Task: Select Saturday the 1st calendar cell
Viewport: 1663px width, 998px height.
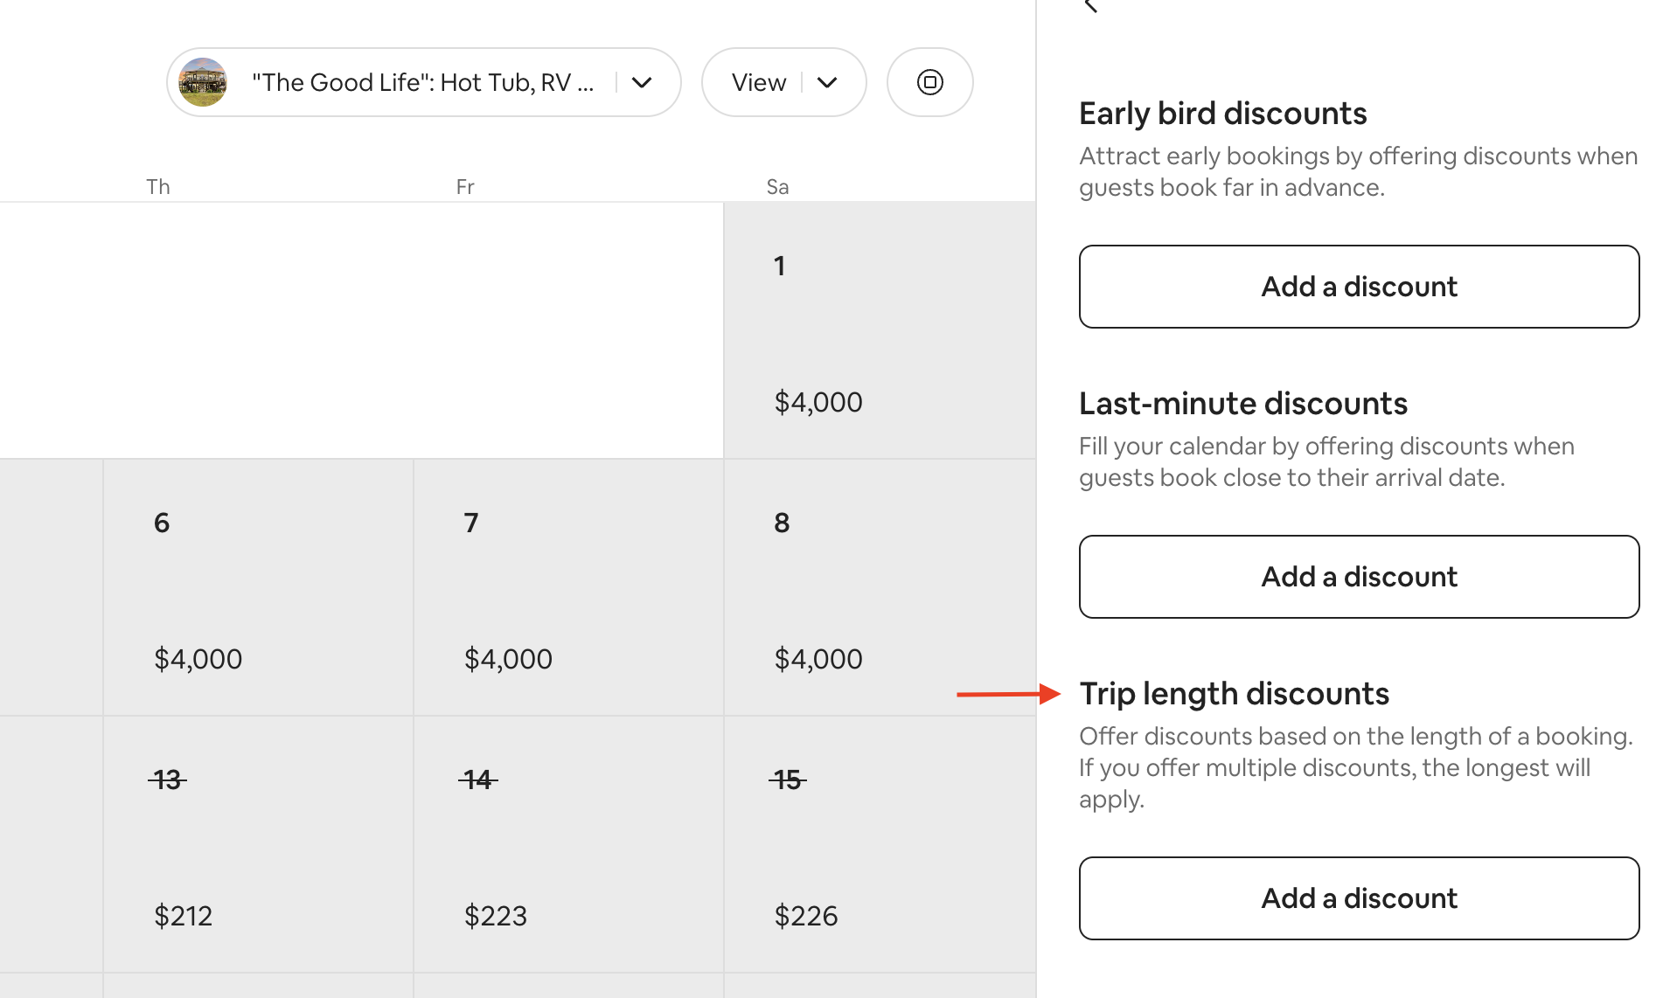Action: pos(880,330)
